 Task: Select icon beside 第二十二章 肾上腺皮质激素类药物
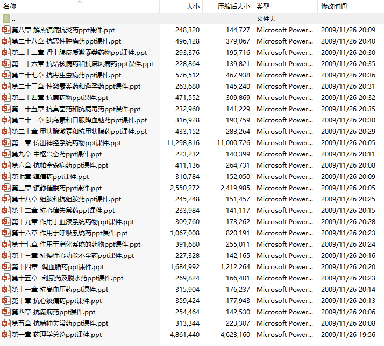click(6, 52)
